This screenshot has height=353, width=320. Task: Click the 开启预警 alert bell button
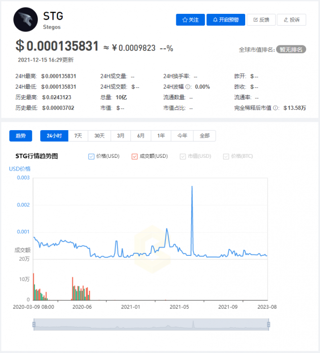[x=225, y=20]
